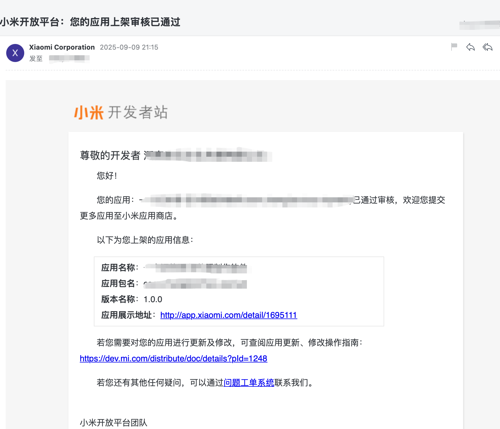The width and height of the screenshot is (500, 429).
Task: Click the 应用展示地址 label
Action: pos(127,315)
